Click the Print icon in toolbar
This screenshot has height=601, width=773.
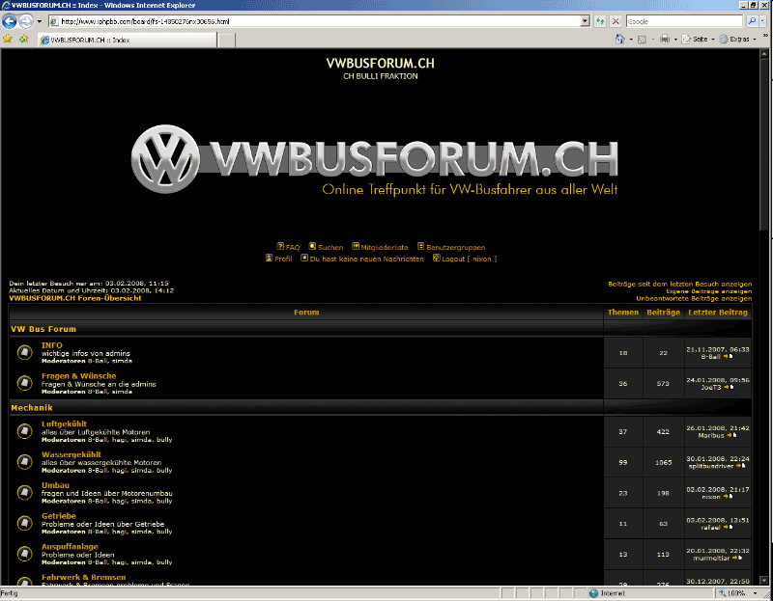(665, 40)
